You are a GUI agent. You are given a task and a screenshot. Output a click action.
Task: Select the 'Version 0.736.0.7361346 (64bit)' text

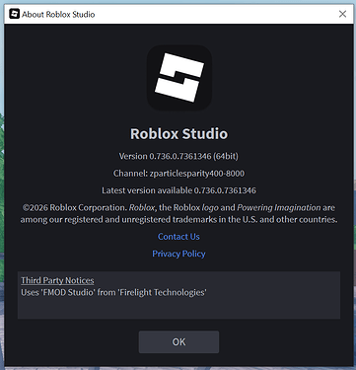(178, 156)
